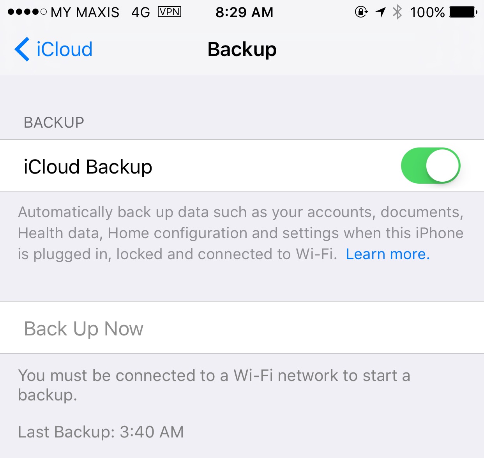Tap the 4G network indicator
The height and width of the screenshot is (458, 484).
[141, 12]
